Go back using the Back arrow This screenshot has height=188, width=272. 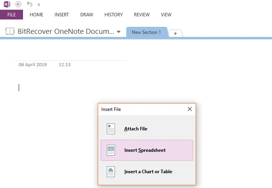(x=18, y=4)
